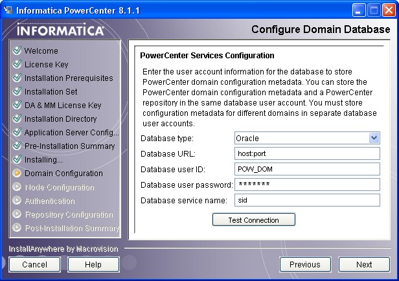399x281 pixels.
Task: Click the Installation Prerequisites checkmark icon
Action: point(17,78)
